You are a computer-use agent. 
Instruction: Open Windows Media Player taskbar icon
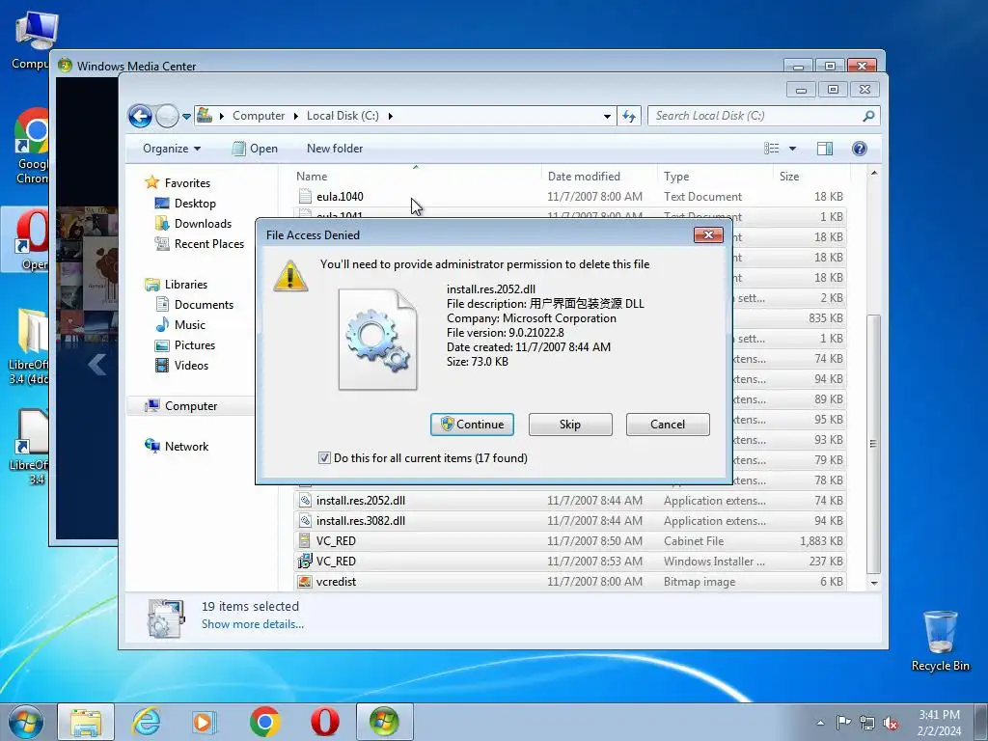click(204, 722)
